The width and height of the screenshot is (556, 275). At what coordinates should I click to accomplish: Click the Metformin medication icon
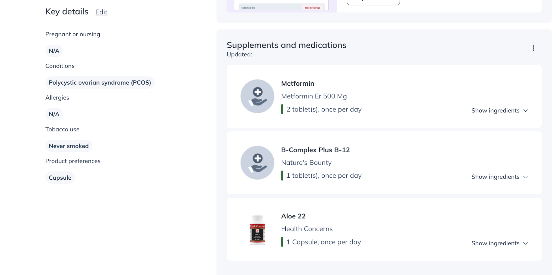pos(257,96)
